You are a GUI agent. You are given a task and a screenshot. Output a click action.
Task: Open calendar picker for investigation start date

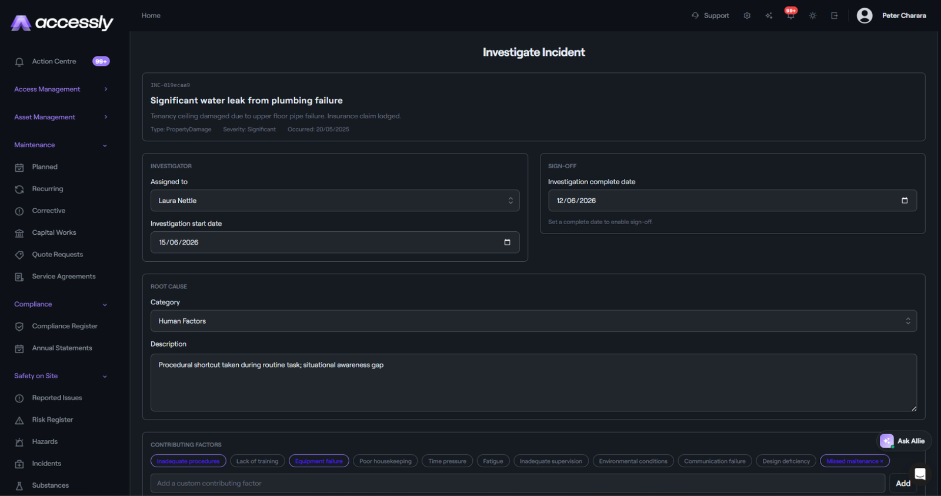click(x=507, y=242)
